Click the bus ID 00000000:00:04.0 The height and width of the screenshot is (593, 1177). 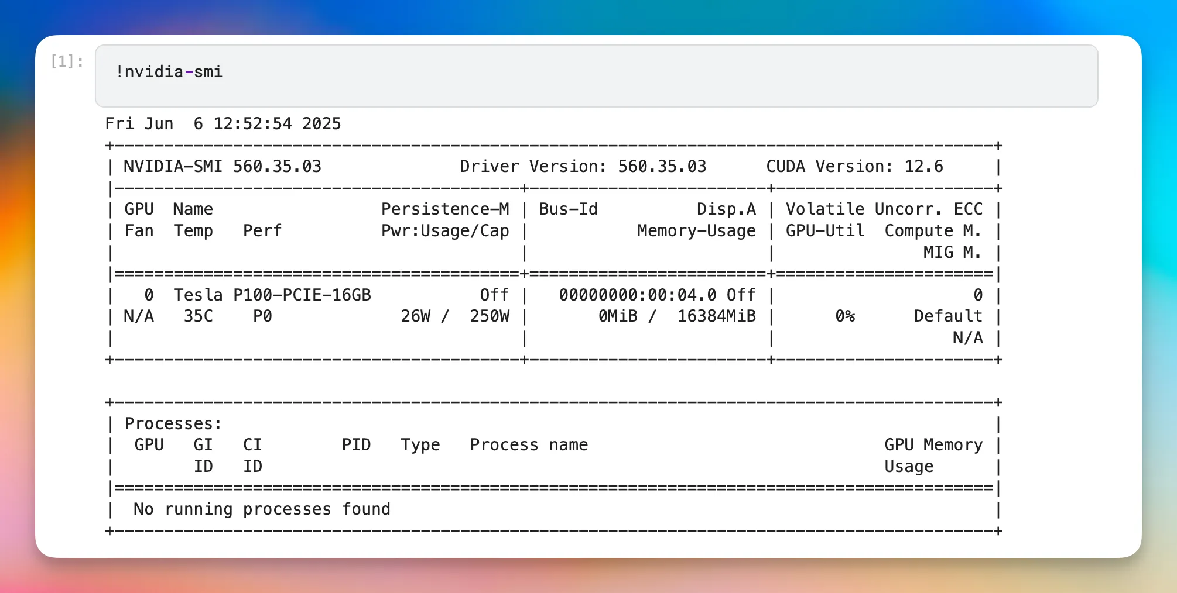click(x=637, y=295)
